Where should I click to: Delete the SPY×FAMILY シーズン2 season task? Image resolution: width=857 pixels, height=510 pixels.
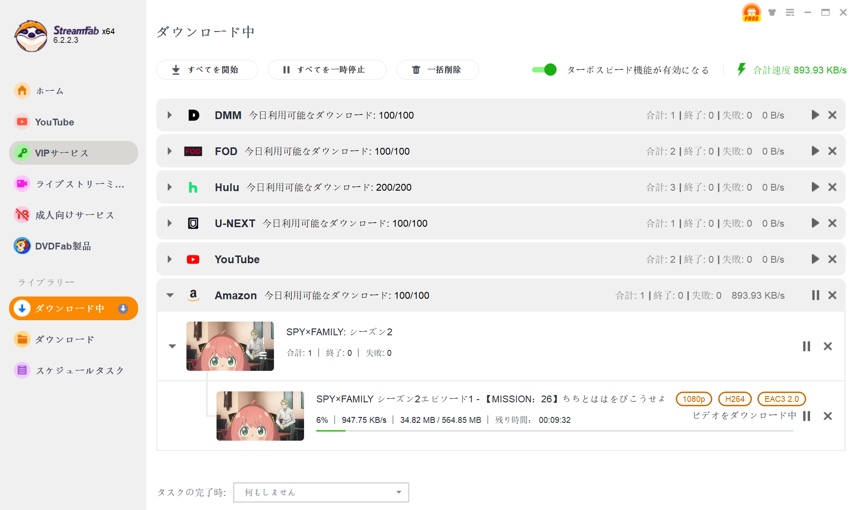(828, 346)
